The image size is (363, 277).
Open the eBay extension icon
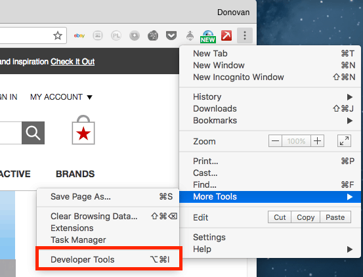pyautogui.click(x=79, y=35)
